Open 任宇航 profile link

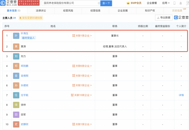click(25, 95)
